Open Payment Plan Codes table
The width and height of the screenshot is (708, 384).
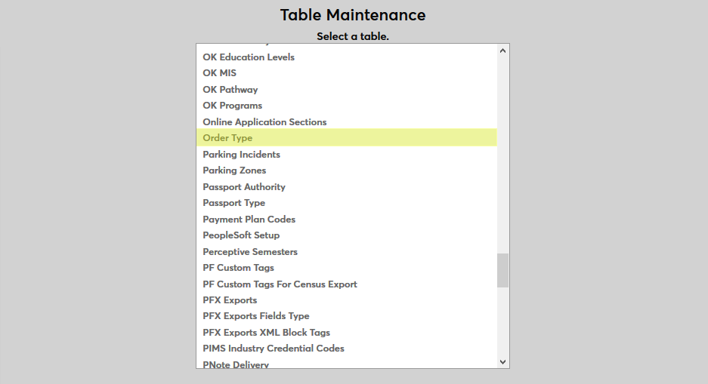click(249, 220)
